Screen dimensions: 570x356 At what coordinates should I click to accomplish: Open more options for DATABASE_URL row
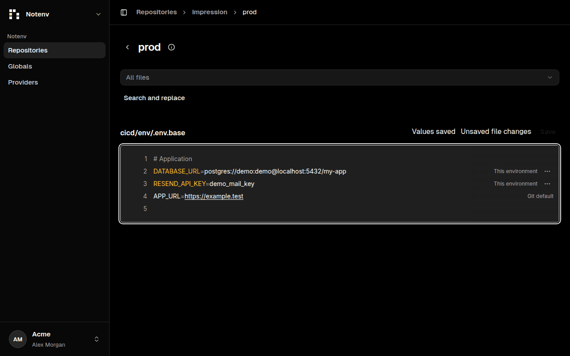point(547,171)
